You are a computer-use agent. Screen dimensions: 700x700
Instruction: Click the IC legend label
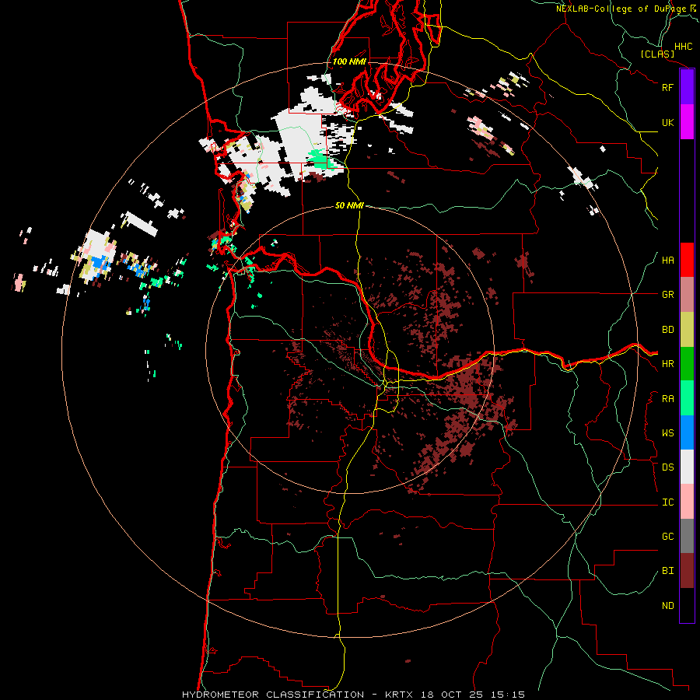tap(667, 502)
